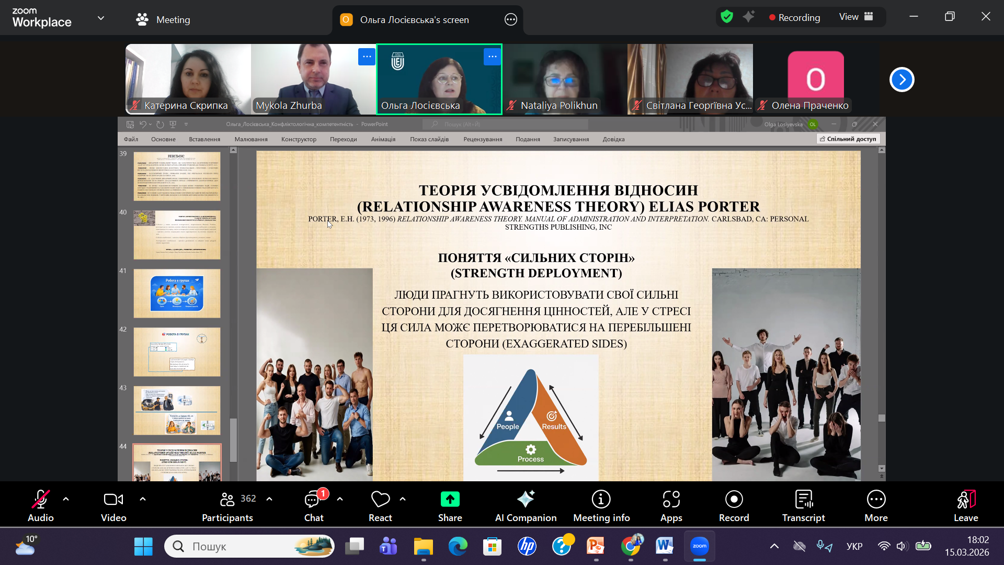This screenshot has height=565, width=1004.
Task: Open Zoom Workplace dropdown chevron
Action: pyautogui.click(x=101, y=18)
